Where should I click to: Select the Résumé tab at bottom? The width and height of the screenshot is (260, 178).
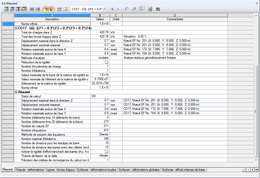click(x=7, y=169)
